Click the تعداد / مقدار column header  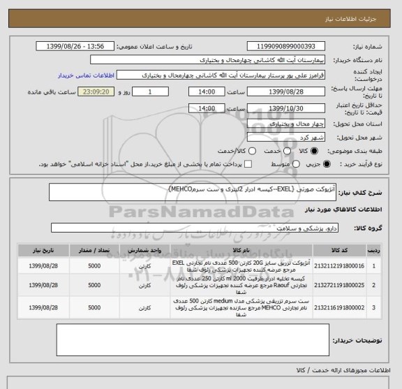(94, 251)
